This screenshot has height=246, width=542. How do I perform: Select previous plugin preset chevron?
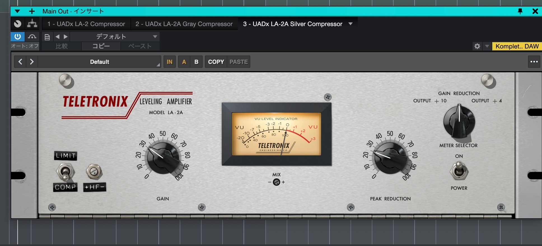(x=20, y=62)
